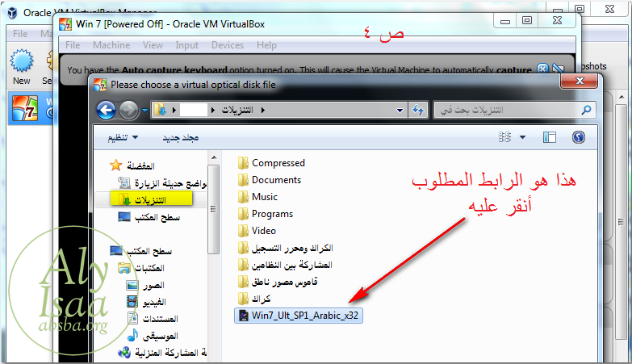The image size is (632, 364).
Task: Click the refresh button beside address bar
Action: (418, 110)
